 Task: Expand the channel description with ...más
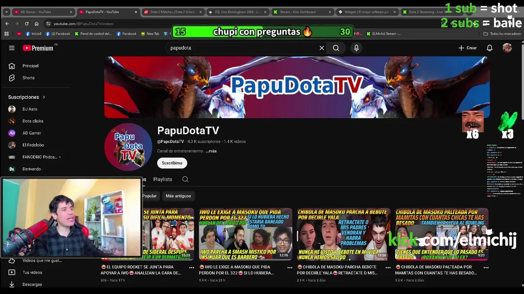(211, 151)
